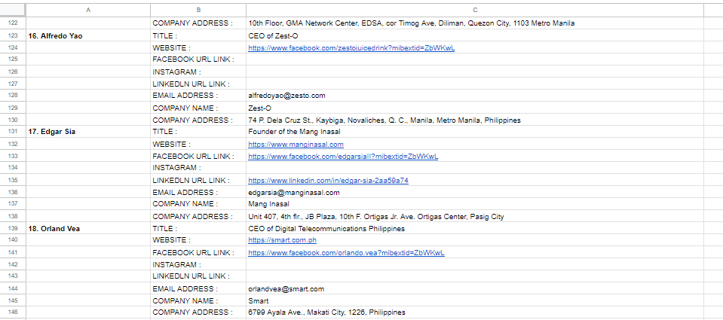
Task: Select 'EMAIL ADDRESS :' label in row 144
Action: point(198,288)
